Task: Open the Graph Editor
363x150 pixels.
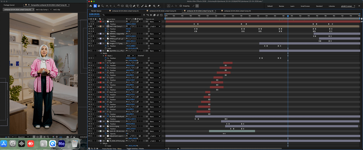Action: click(161, 15)
